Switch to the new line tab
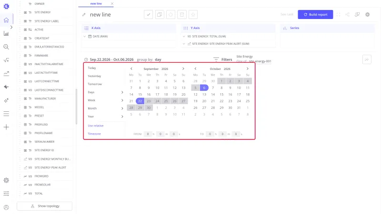 (96, 4)
